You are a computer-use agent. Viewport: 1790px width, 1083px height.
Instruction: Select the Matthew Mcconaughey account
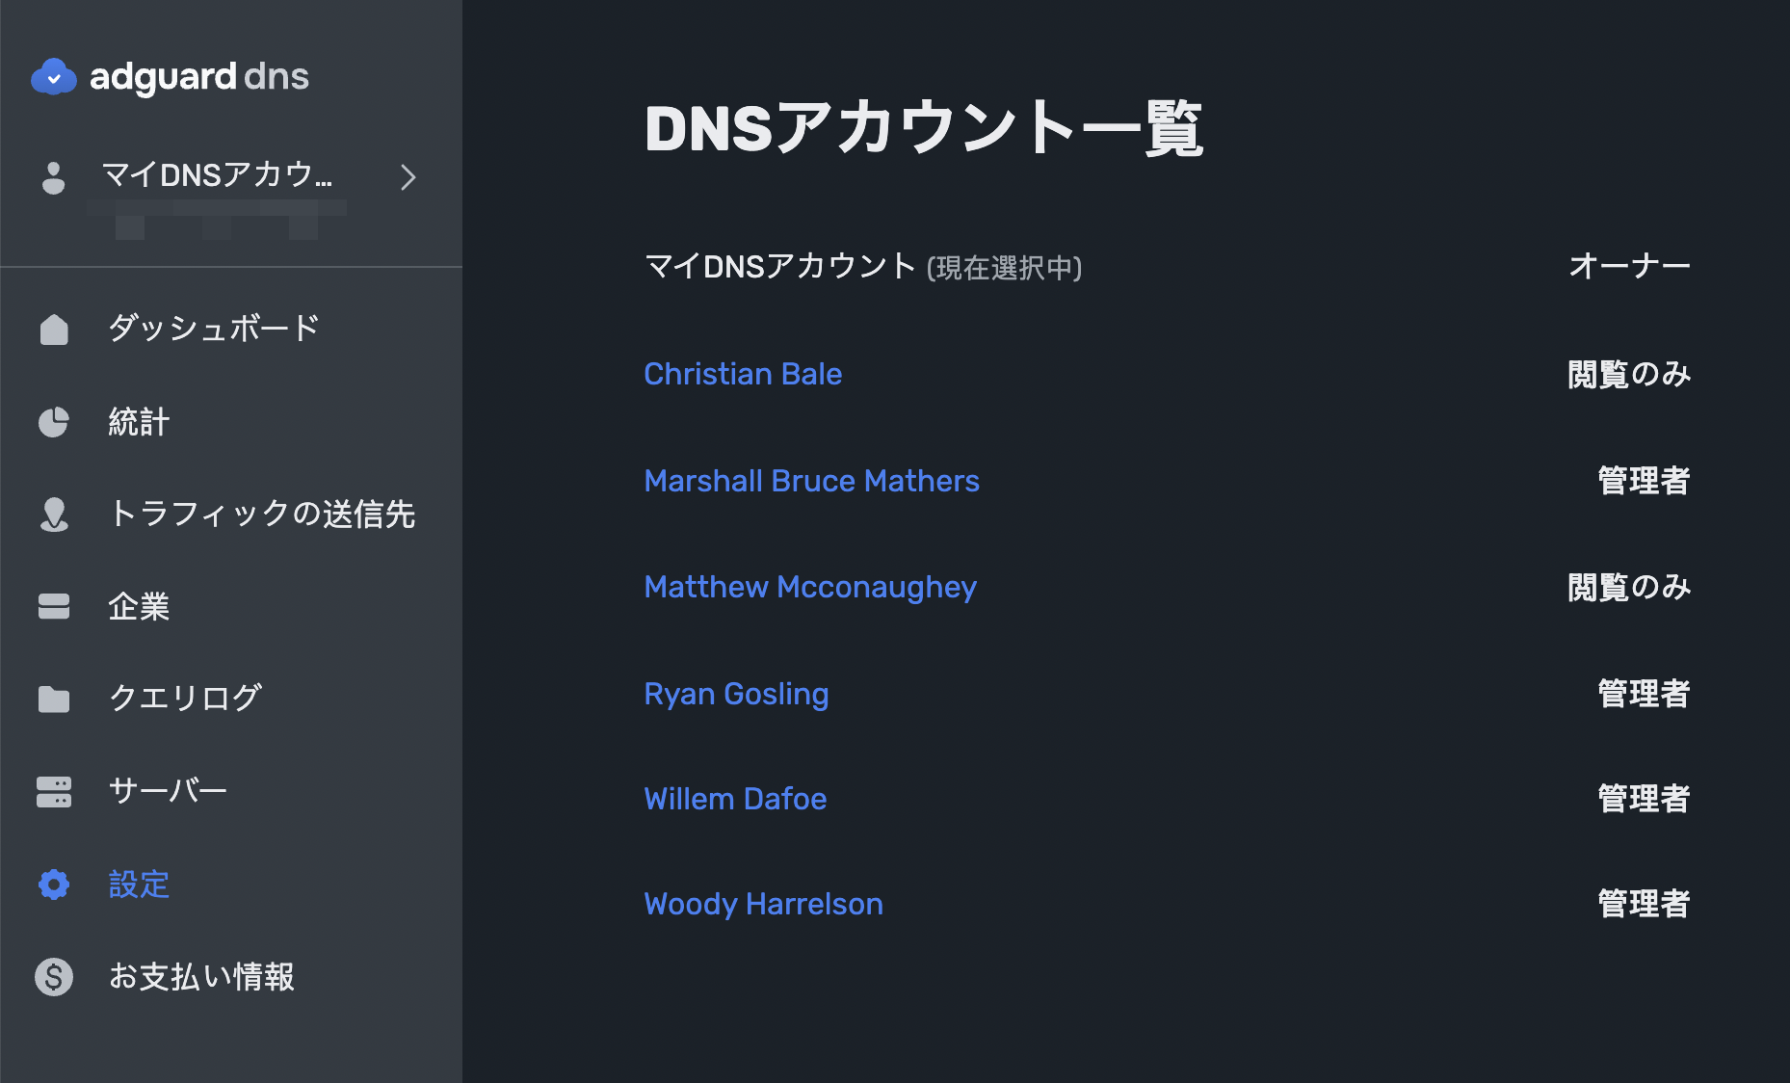[x=809, y=587]
